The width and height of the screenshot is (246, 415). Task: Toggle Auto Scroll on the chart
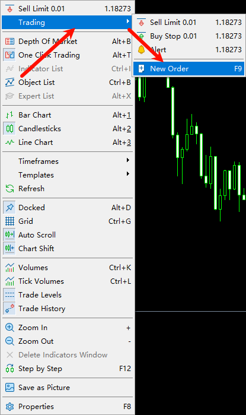coord(68,235)
